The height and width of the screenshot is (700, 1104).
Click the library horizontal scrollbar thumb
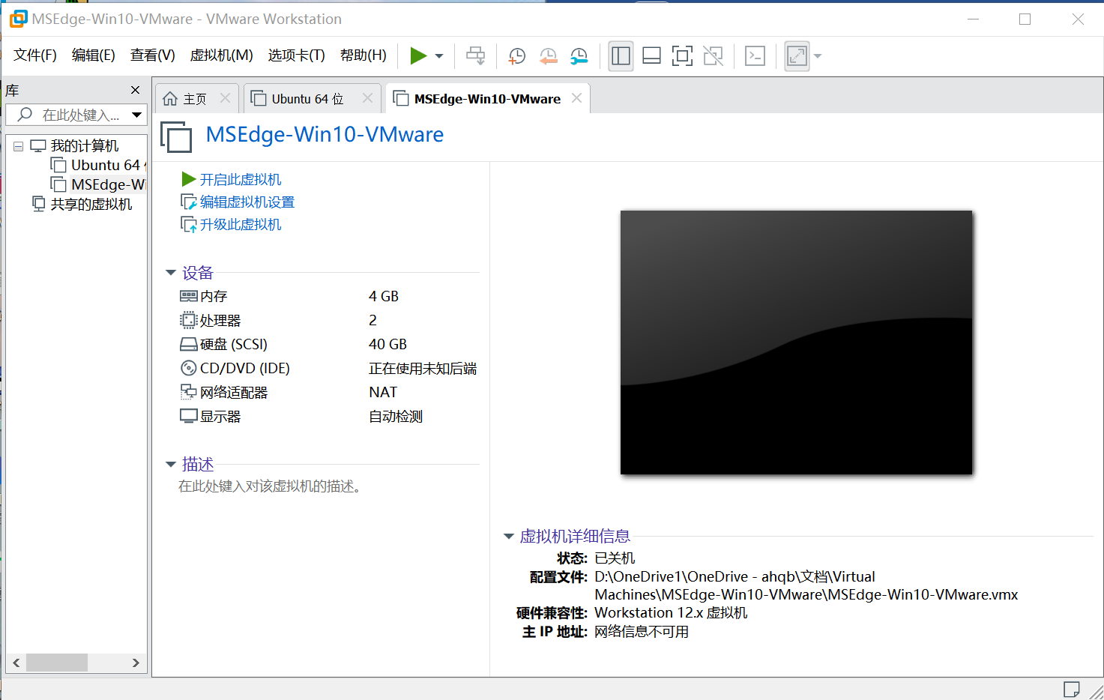pyautogui.click(x=57, y=663)
